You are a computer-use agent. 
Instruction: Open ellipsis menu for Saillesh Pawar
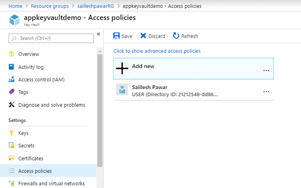(266, 92)
